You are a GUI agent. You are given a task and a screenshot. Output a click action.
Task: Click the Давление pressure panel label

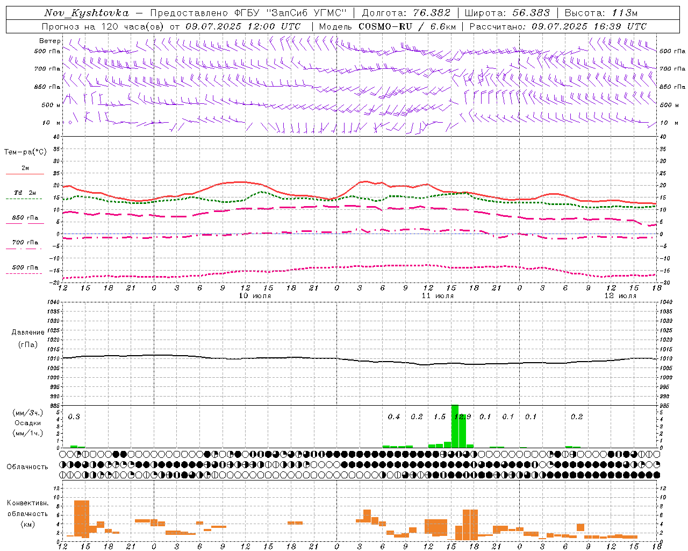point(28,333)
